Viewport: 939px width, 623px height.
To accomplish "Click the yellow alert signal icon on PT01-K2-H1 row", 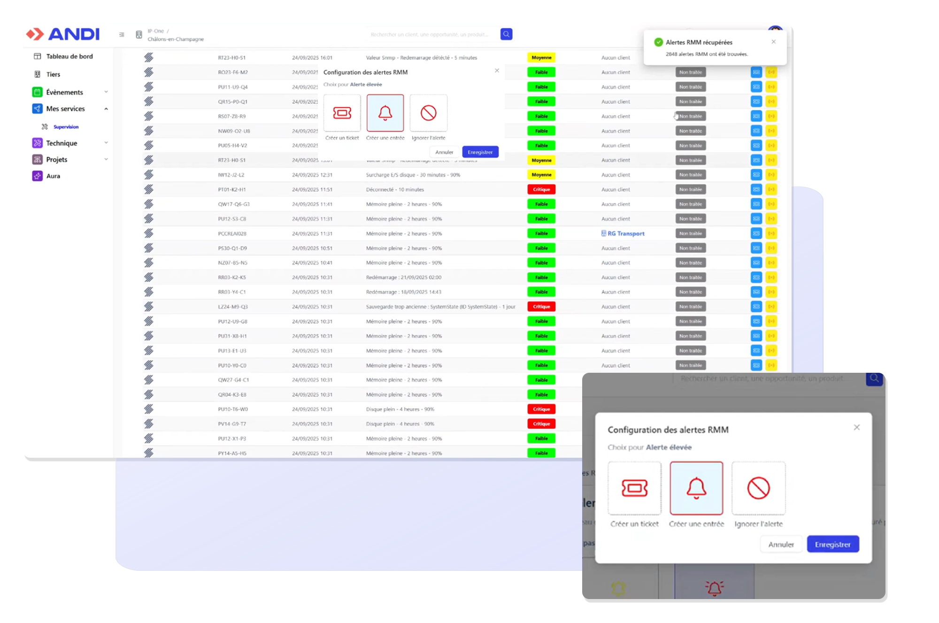I will [x=771, y=189].
